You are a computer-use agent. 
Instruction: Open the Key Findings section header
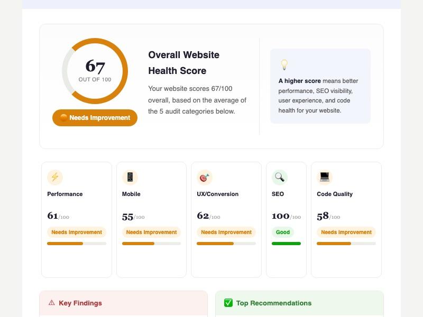point(124,303)
